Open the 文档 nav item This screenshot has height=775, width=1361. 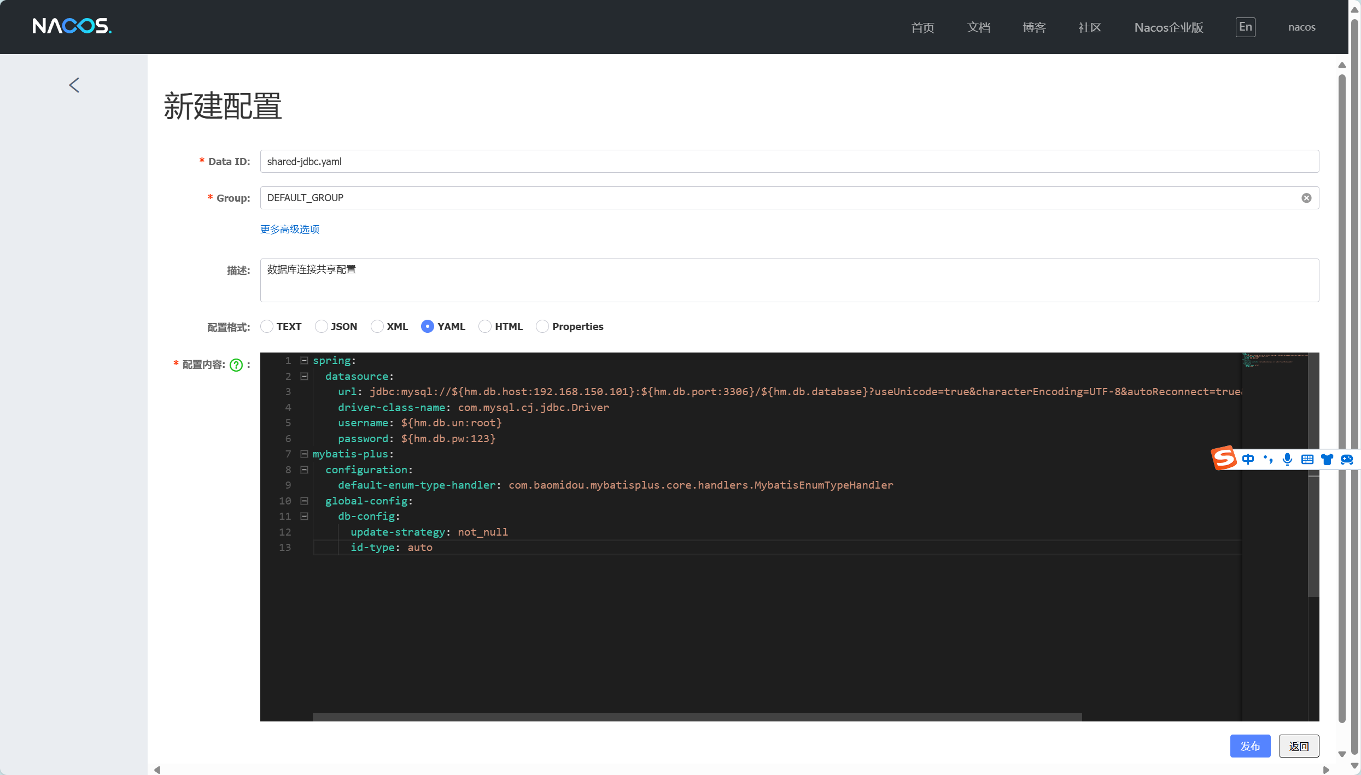(x=979, y=27)
